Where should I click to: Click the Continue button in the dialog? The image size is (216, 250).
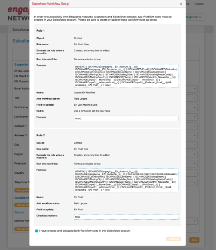(173, 239)
